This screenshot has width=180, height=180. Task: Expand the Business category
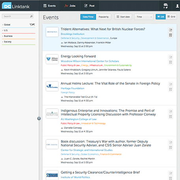tap(8, 36)
